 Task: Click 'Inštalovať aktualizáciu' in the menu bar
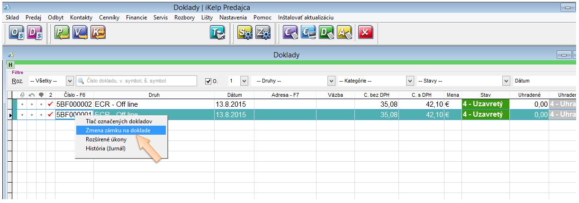pyautogui.click(x=306, y=18)
